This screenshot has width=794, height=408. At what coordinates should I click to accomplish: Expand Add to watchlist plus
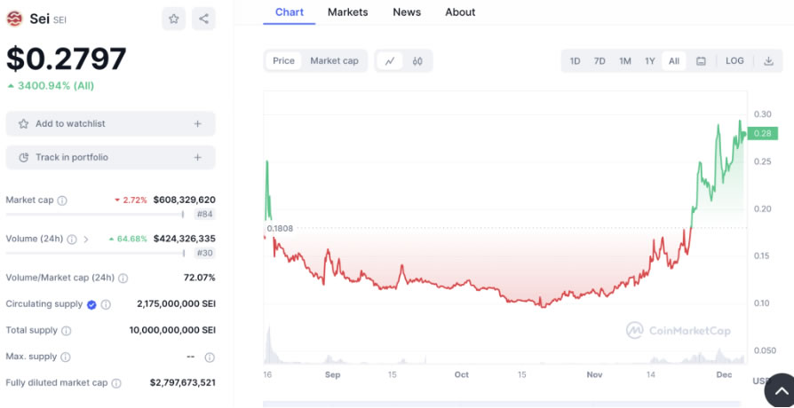click(197, 124)
